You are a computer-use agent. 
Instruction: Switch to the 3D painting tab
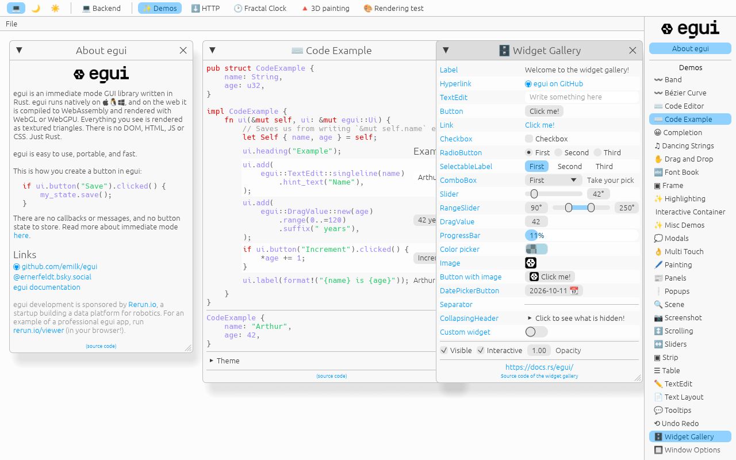pyautogui.click(x=325, y=8)
